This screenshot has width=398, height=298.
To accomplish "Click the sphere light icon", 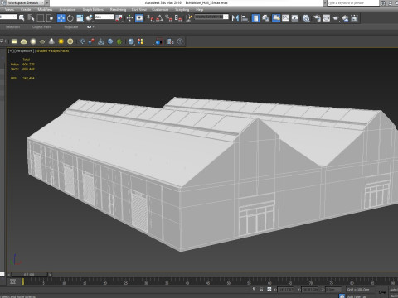I will [33, 41].
